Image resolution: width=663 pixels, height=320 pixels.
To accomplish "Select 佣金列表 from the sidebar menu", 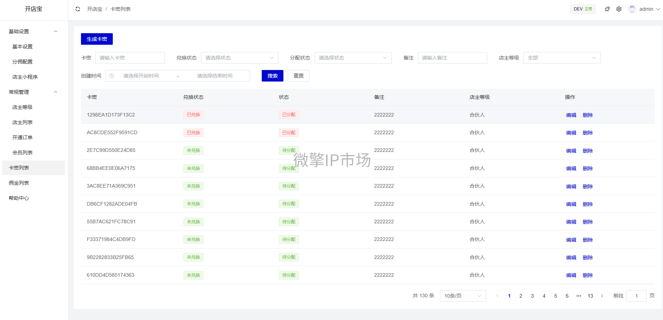I will (x=19, y=183).
